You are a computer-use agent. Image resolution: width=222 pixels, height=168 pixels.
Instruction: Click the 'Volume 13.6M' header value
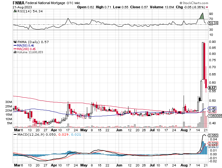point(162,7)
